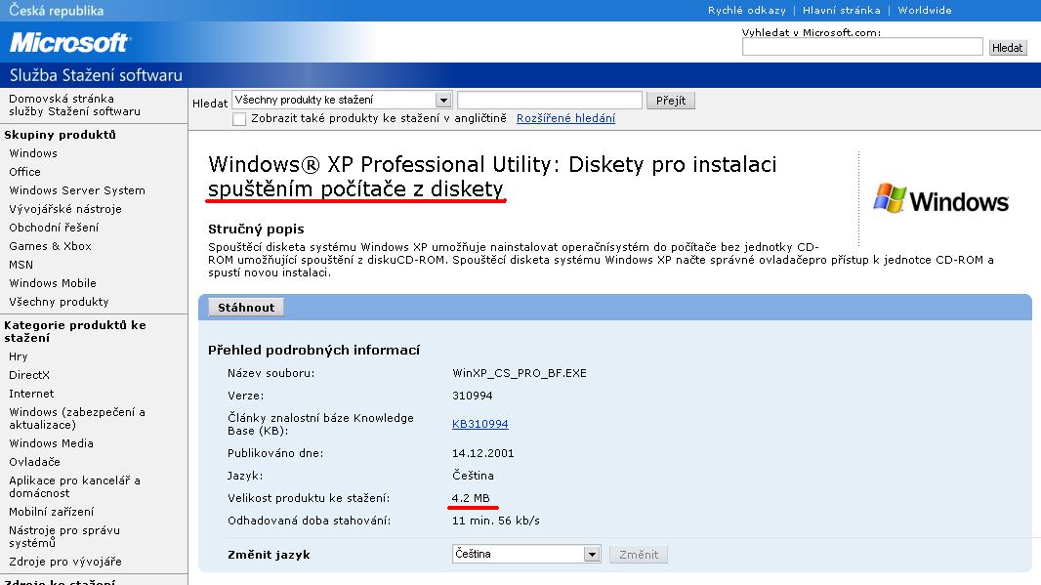Open the Domovská stránka služby Stažení softwaru link
Screen dimensions: 1041x585
pyautogui.click(x=74, y=104)
